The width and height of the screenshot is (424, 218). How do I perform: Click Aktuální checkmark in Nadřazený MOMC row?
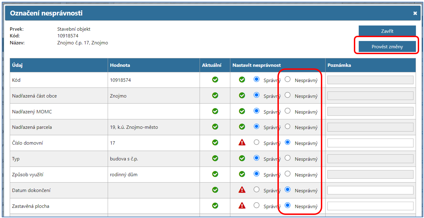pyautogui.click(x=215, y=111)
